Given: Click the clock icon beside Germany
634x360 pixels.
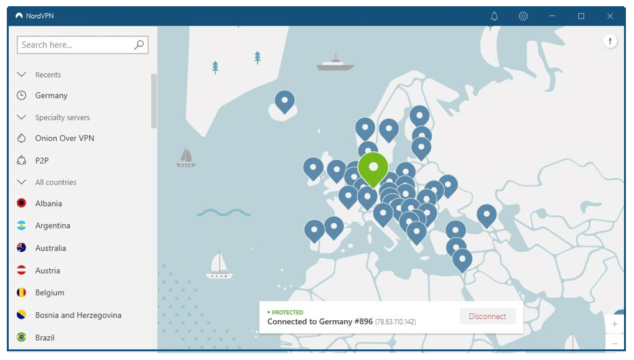Looking at the screenshot, I should (21, 95).
